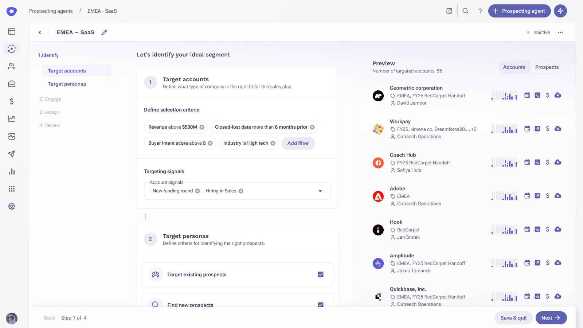Open the apps grid icon in sidebar
The width and height of the screenshot is (583, 328).
click(12, 189)
